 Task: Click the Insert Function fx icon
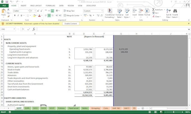click(x=34, y=29)
